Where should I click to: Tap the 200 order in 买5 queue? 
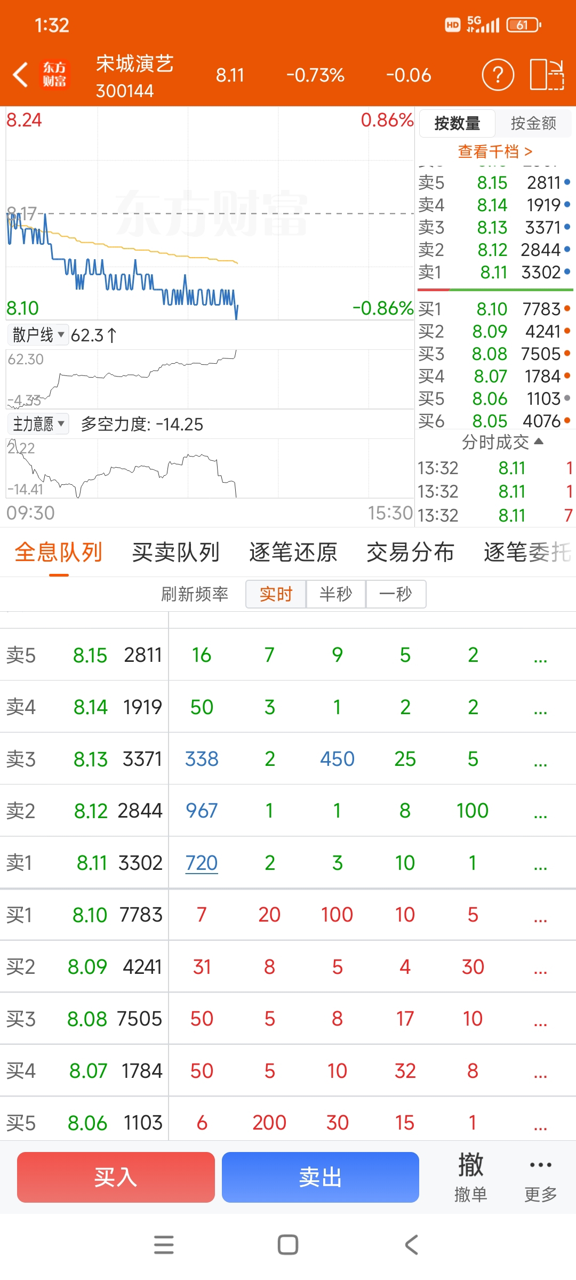269,1123
